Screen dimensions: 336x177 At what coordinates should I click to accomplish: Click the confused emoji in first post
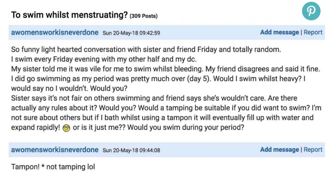(66, 128)
